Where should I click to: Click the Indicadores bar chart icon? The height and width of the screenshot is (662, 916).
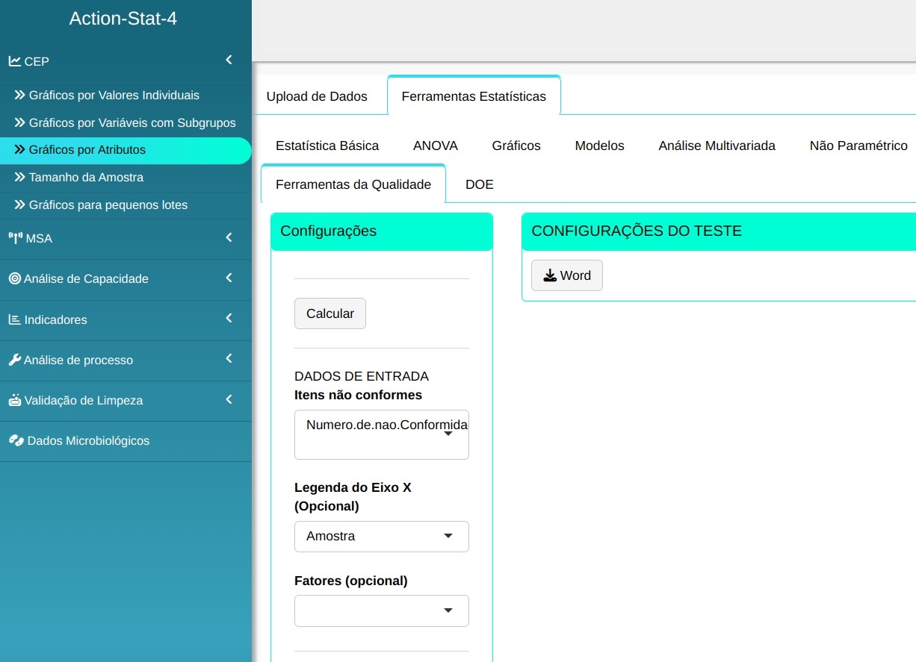click(14, 319)
